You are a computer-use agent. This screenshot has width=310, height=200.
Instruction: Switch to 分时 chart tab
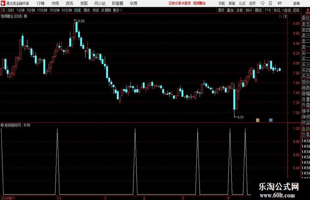(10, 10)
